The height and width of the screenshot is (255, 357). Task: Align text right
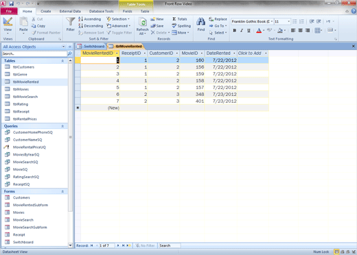click(308, 30)
